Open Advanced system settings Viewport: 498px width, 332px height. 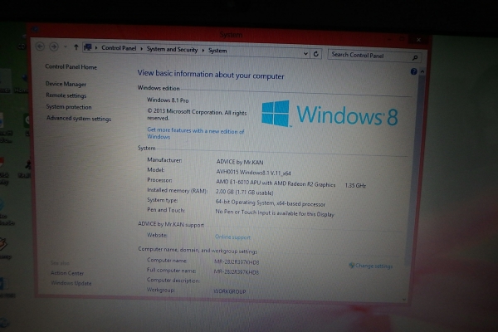click(x=79, y=118)
